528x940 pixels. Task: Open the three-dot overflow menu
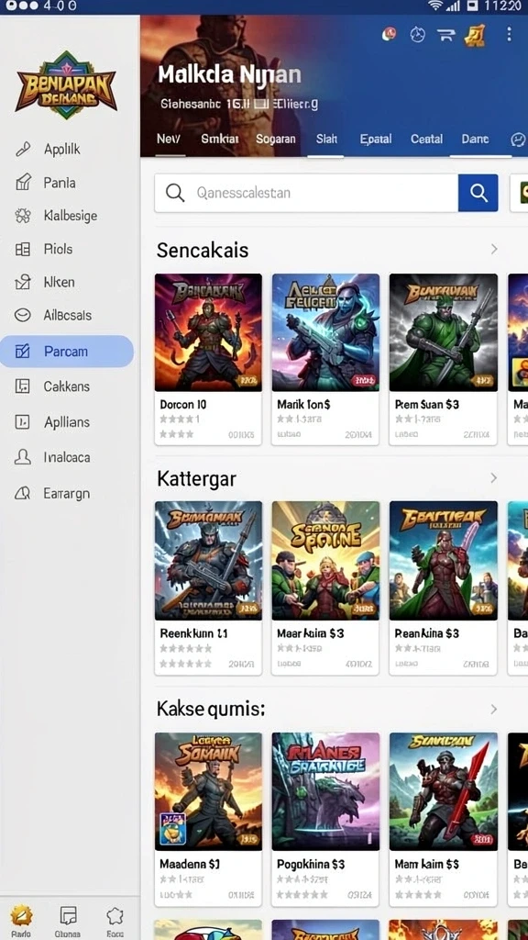coord(509,34)
